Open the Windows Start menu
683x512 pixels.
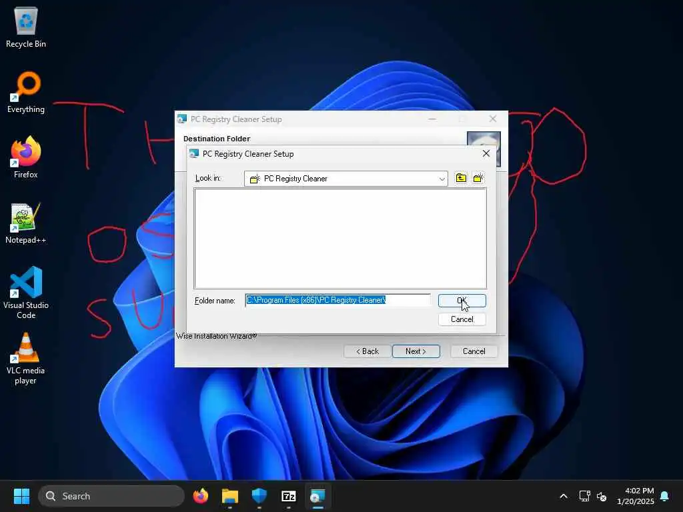tap(21, 496)
